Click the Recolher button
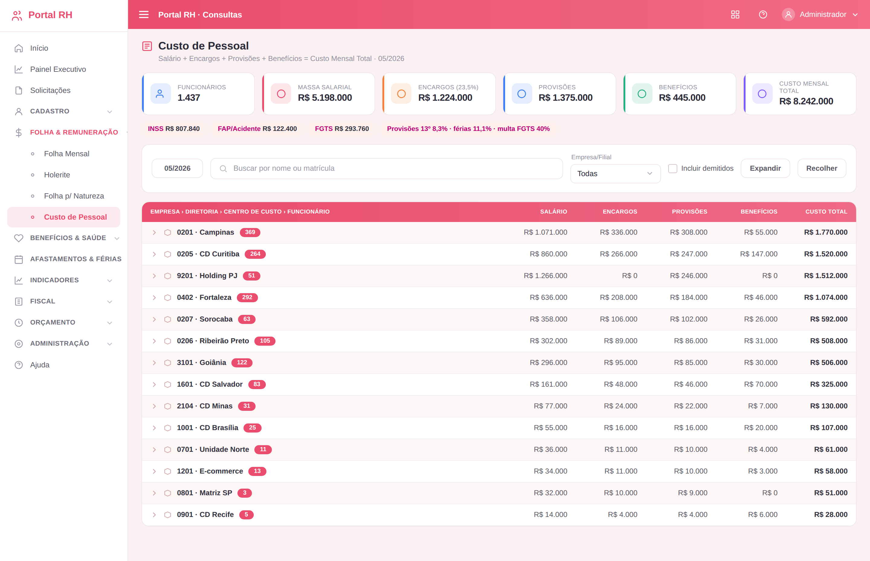Image resolution: width=870 pixels, height=561 pixels. pyautogui.click(x=821, y=168)
